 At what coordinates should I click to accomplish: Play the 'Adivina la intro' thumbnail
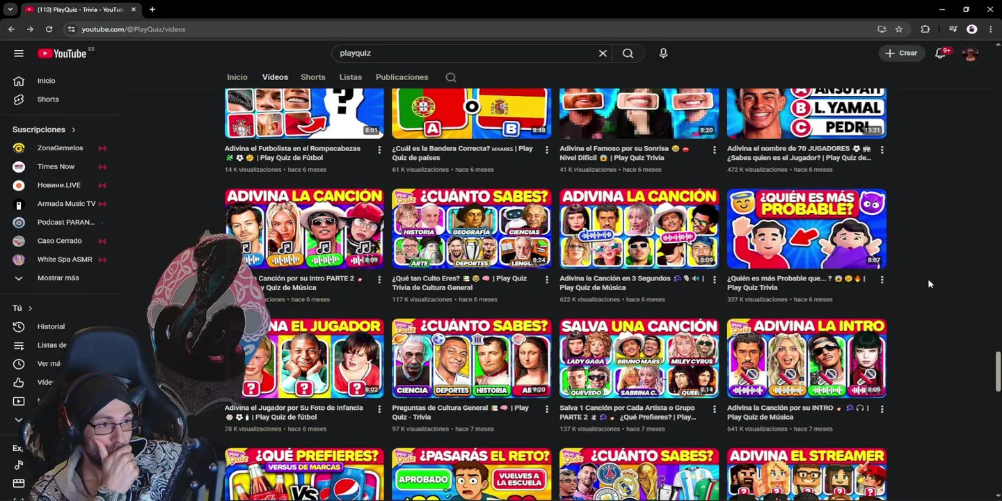[806, 358]
